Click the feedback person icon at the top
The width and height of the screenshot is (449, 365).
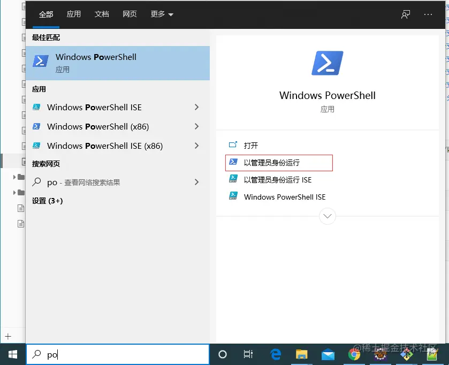(x=405, y=14)
